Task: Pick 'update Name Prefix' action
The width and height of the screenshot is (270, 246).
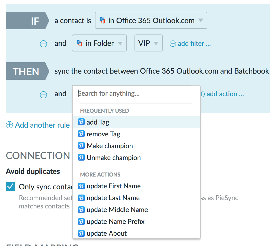Action: [x=137, y=222]
